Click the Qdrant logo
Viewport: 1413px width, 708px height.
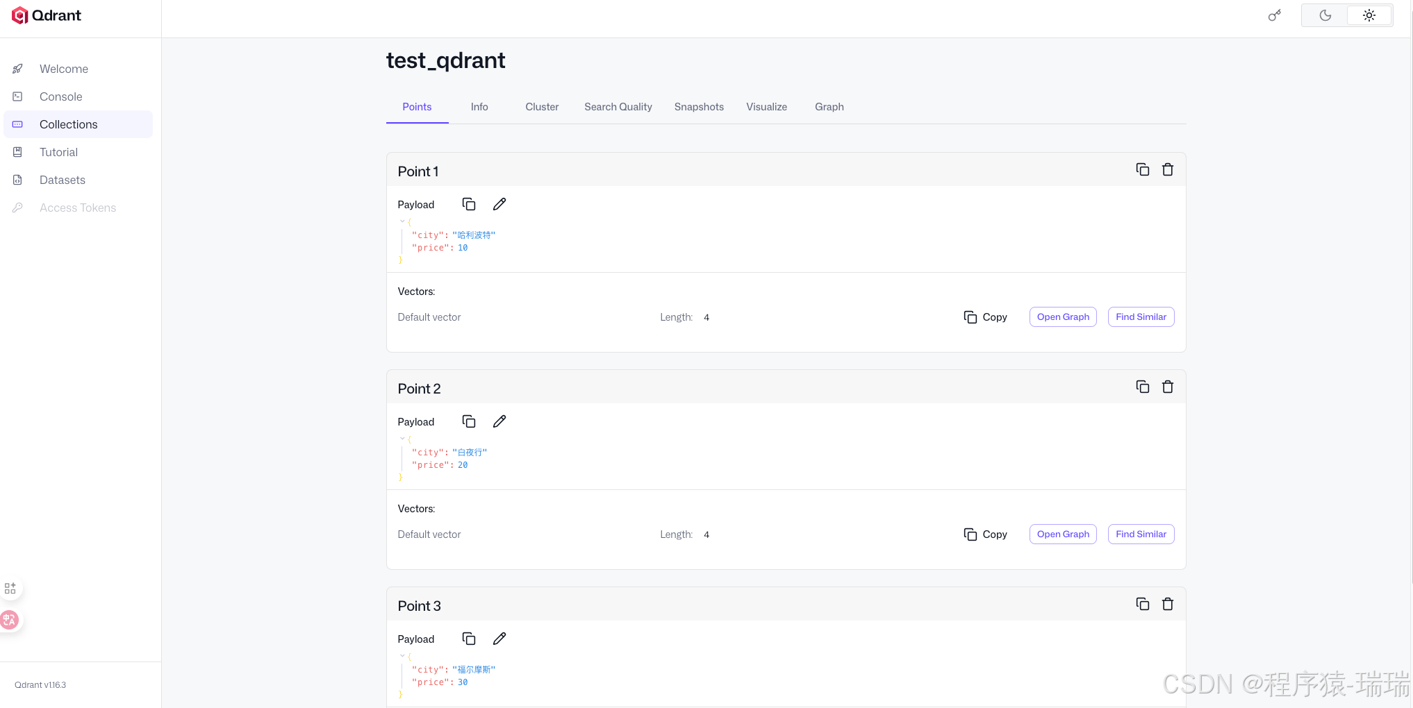(x=47, y=15)
